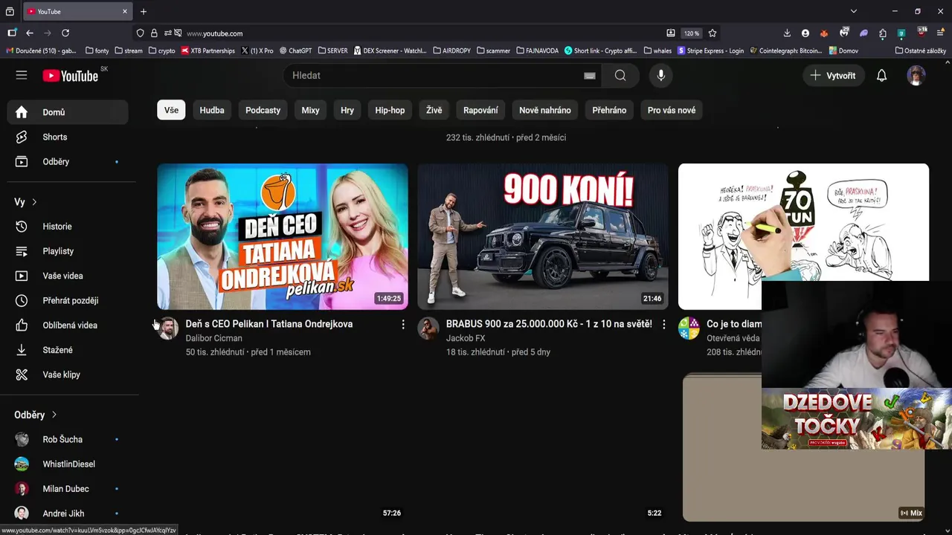Select the Mixy filter chip
Image resolution: width=952 pixels, height=535 pixels.
click(x=310, y=110)
